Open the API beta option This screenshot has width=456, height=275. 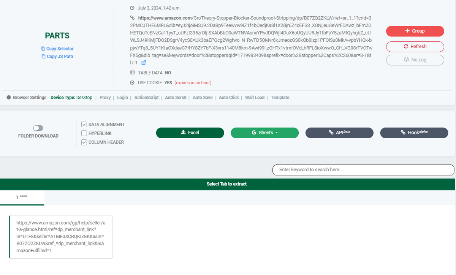(339, 133)
